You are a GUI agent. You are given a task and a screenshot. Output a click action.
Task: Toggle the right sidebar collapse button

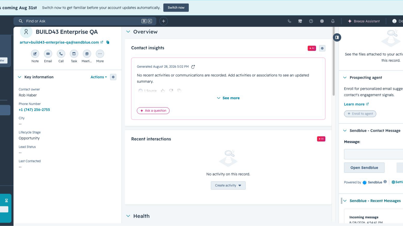click(x=337, y=37)
